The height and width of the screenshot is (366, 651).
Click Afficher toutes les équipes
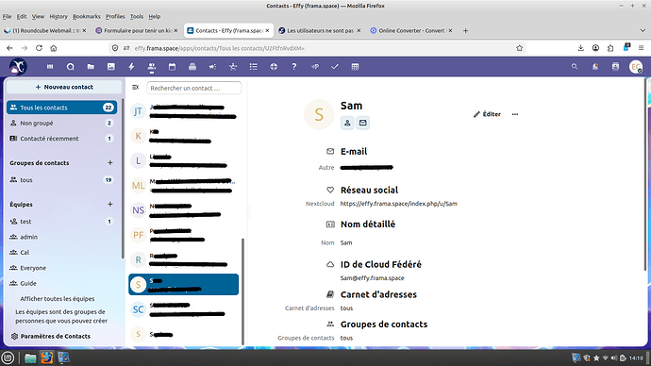click(58, 299)
